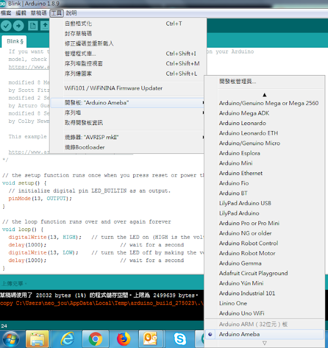328x348 pixels.
Task: Select Arduino Robot Control board
Action: [x=264, y=243]
